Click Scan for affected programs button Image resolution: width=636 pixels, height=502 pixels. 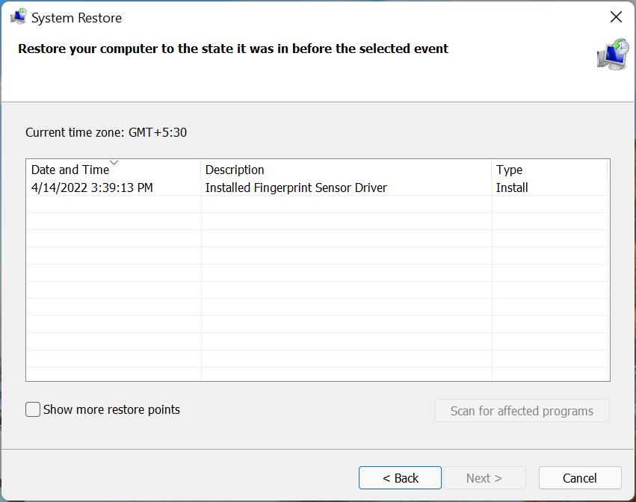522,411
